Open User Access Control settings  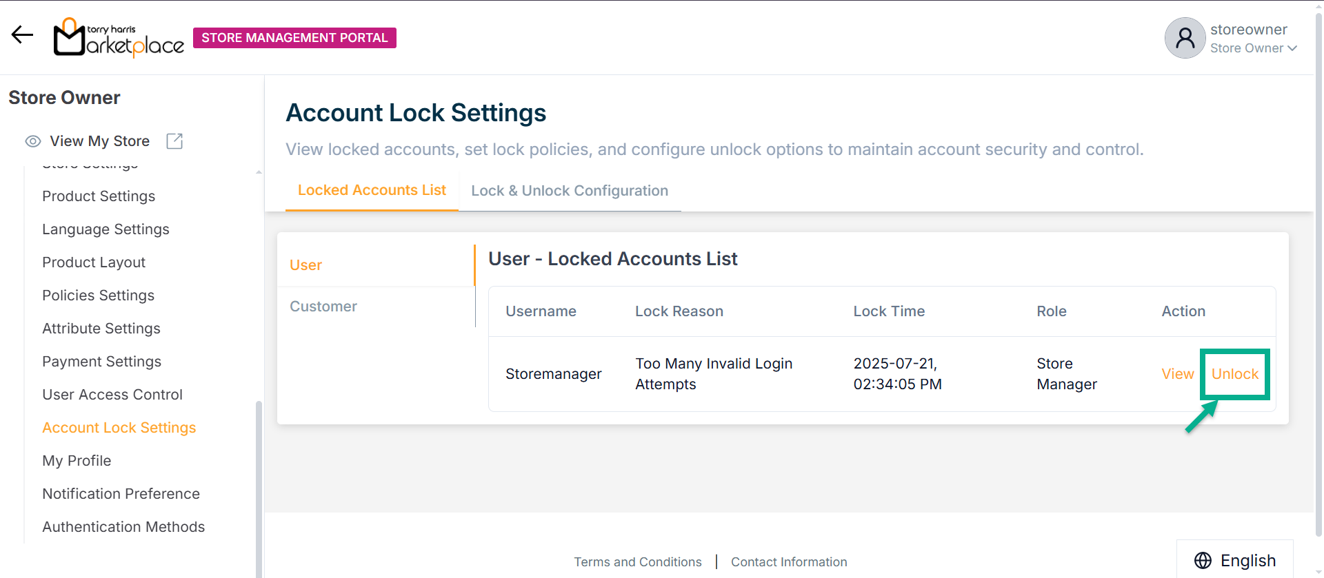112,395
